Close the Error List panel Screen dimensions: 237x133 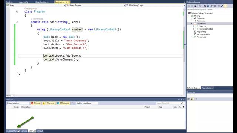pos(184,100)
